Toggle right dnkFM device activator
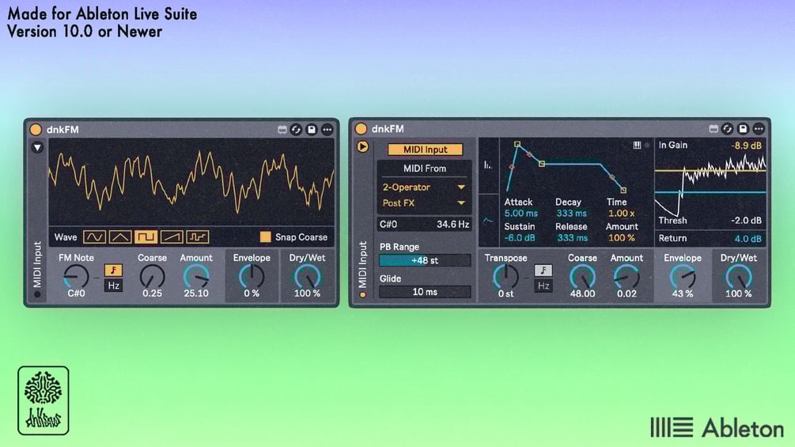 (x=361, y=129)
